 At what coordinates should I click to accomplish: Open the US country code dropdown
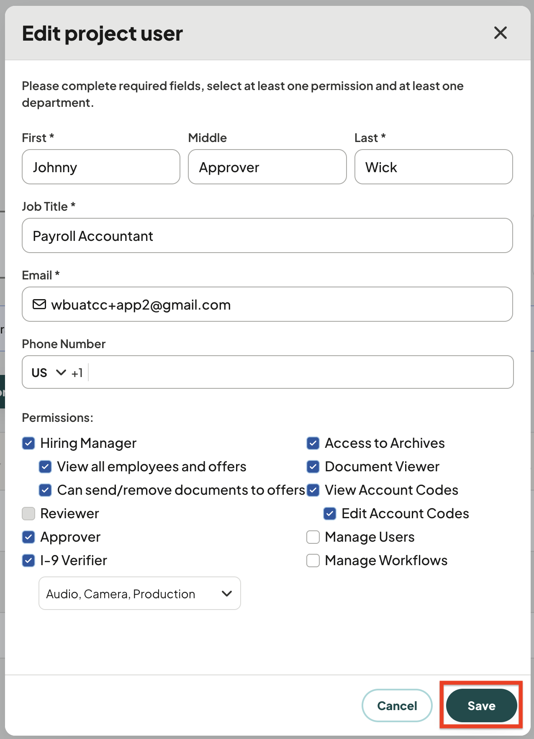[49, 372]
